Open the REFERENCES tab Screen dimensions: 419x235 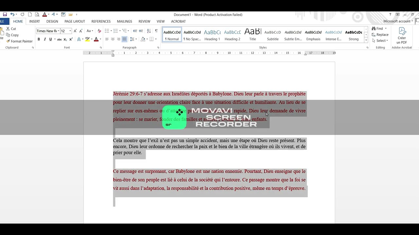click(x=101, y=21)
